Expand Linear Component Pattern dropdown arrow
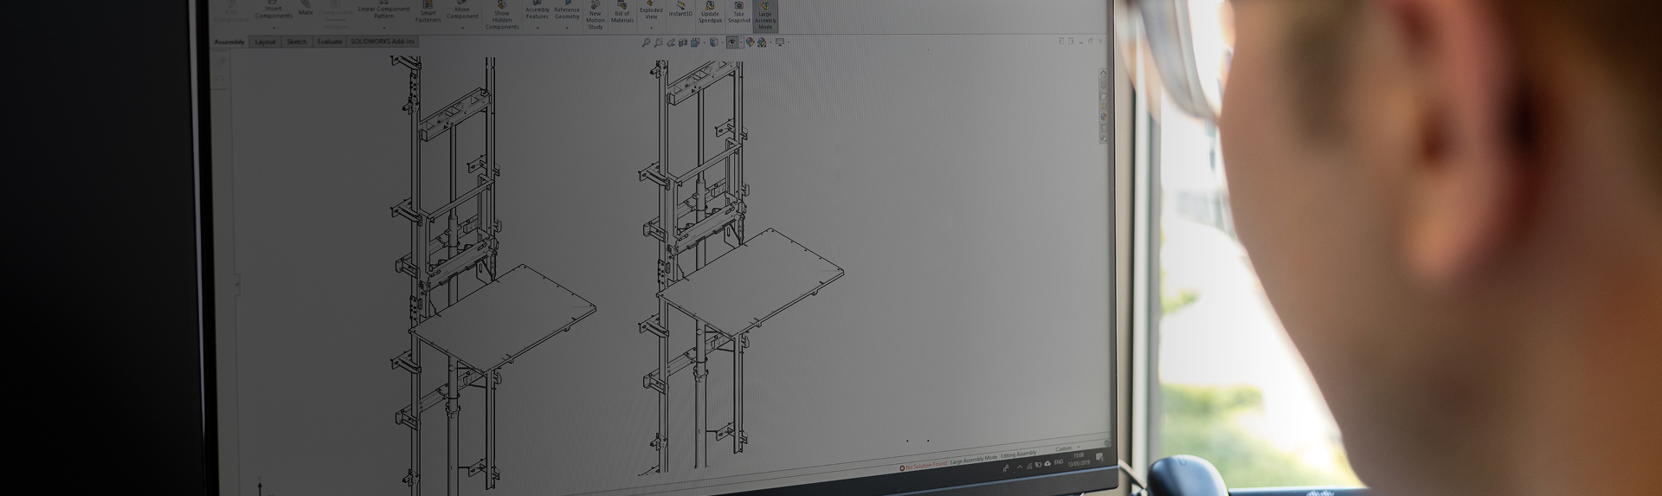 (x=383, y=27)
